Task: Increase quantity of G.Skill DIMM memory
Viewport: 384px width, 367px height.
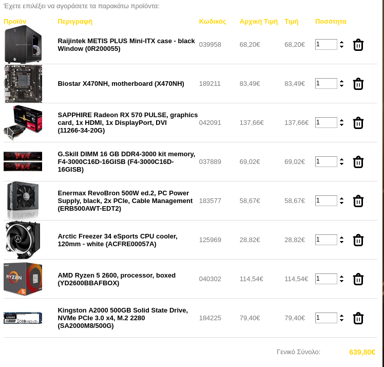Action: point(341,159)
